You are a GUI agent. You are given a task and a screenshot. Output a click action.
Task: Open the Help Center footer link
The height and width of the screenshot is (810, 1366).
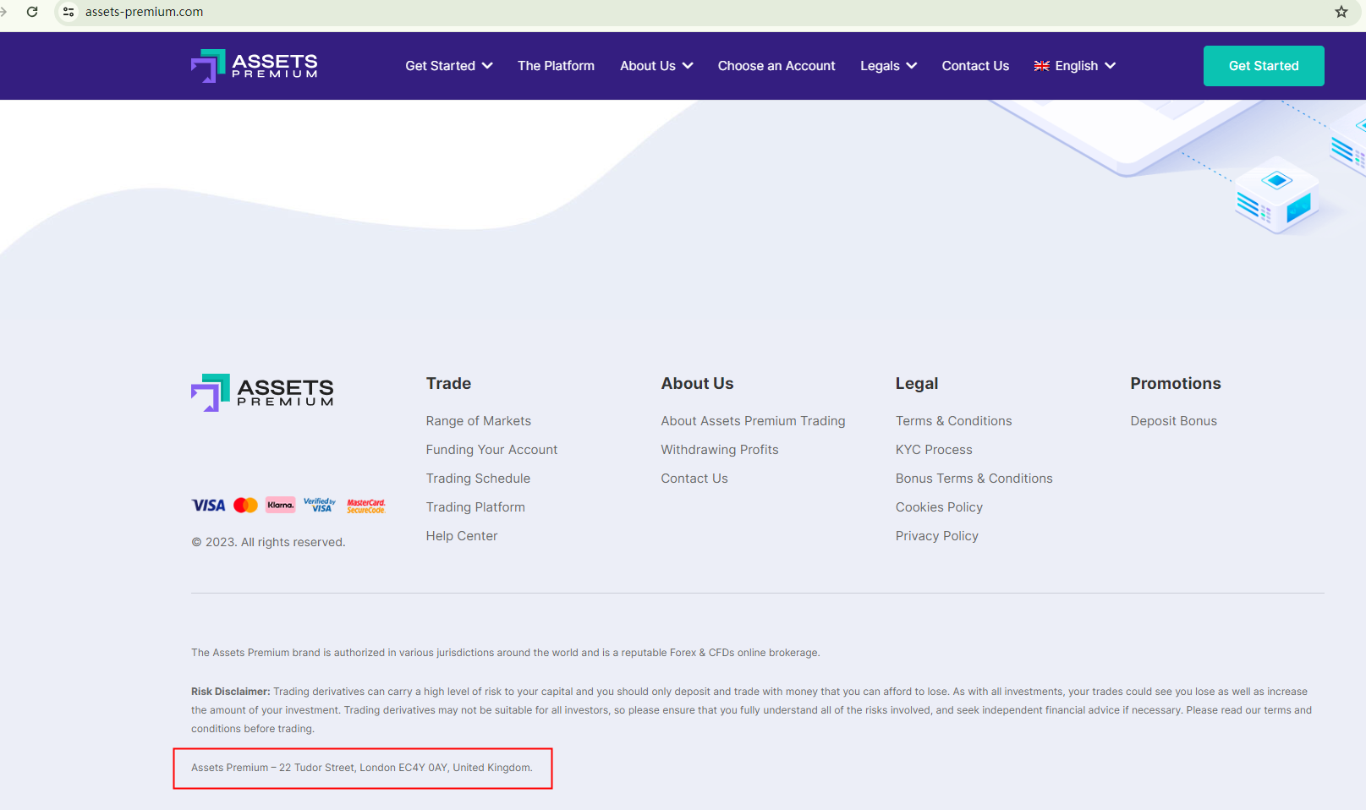pos(462,536)
